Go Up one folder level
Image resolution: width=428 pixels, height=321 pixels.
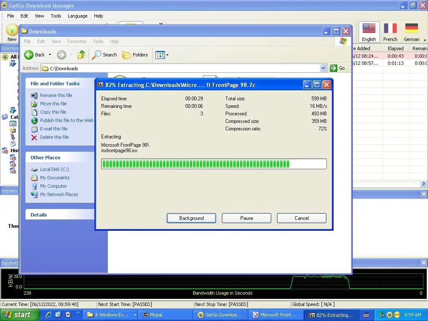click(82, 55)
